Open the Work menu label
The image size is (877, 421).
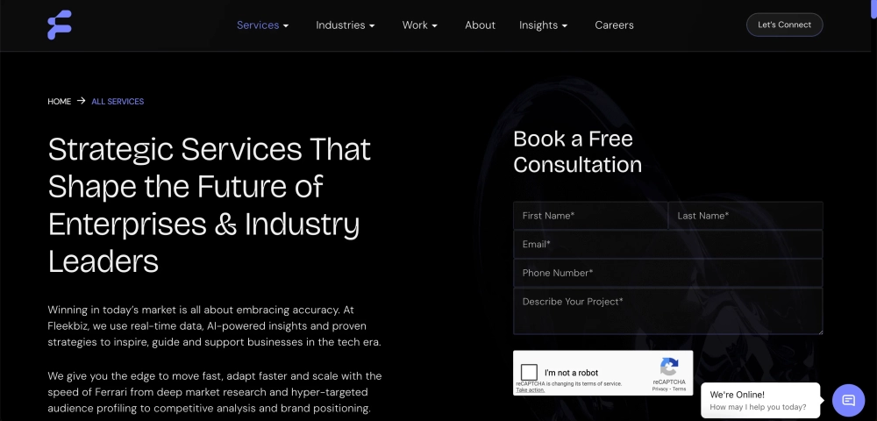click(415, 25)
